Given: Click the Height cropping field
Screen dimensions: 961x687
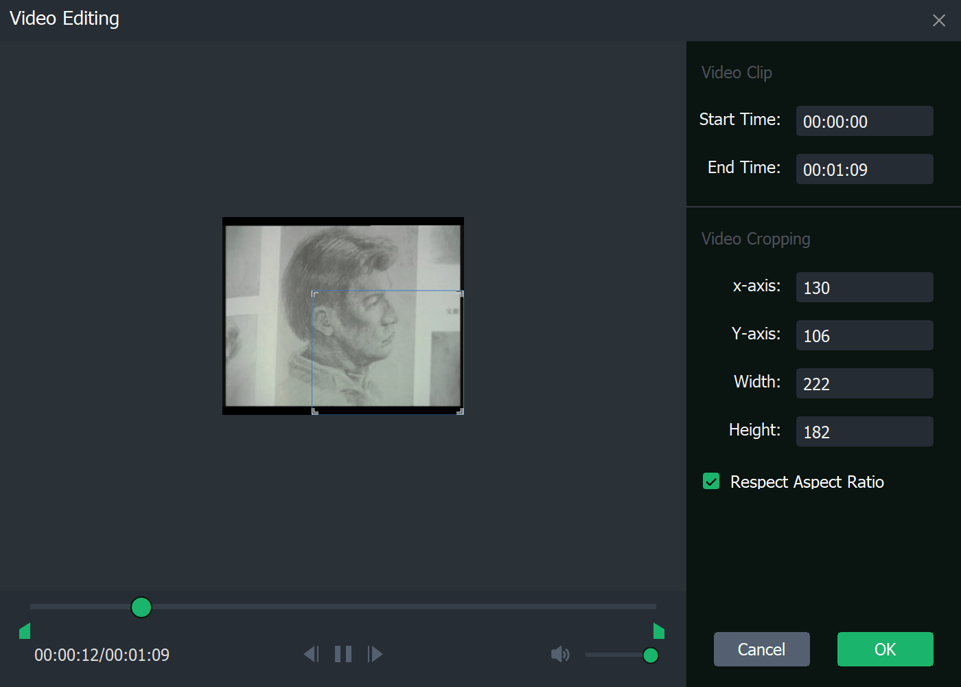Looking at the screenshot, I should click(864, 431).
